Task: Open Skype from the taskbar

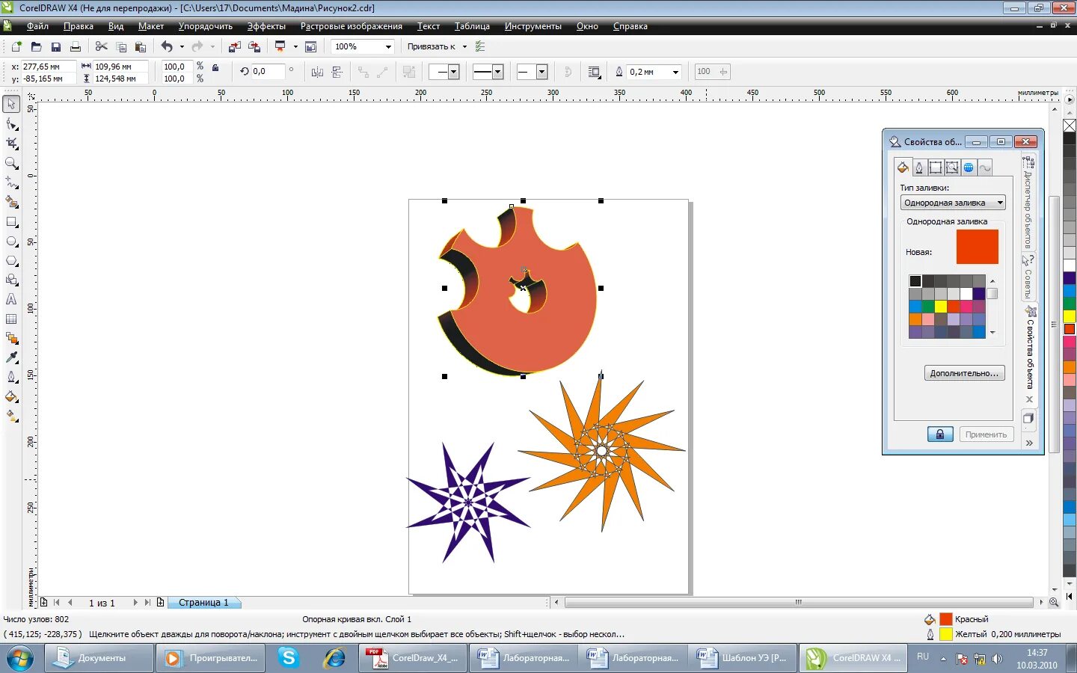Action: (x=288, y=658)
